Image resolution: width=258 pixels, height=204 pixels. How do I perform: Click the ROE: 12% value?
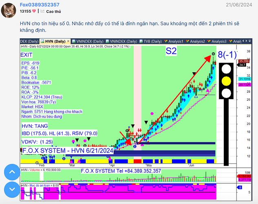click(30, 87)
